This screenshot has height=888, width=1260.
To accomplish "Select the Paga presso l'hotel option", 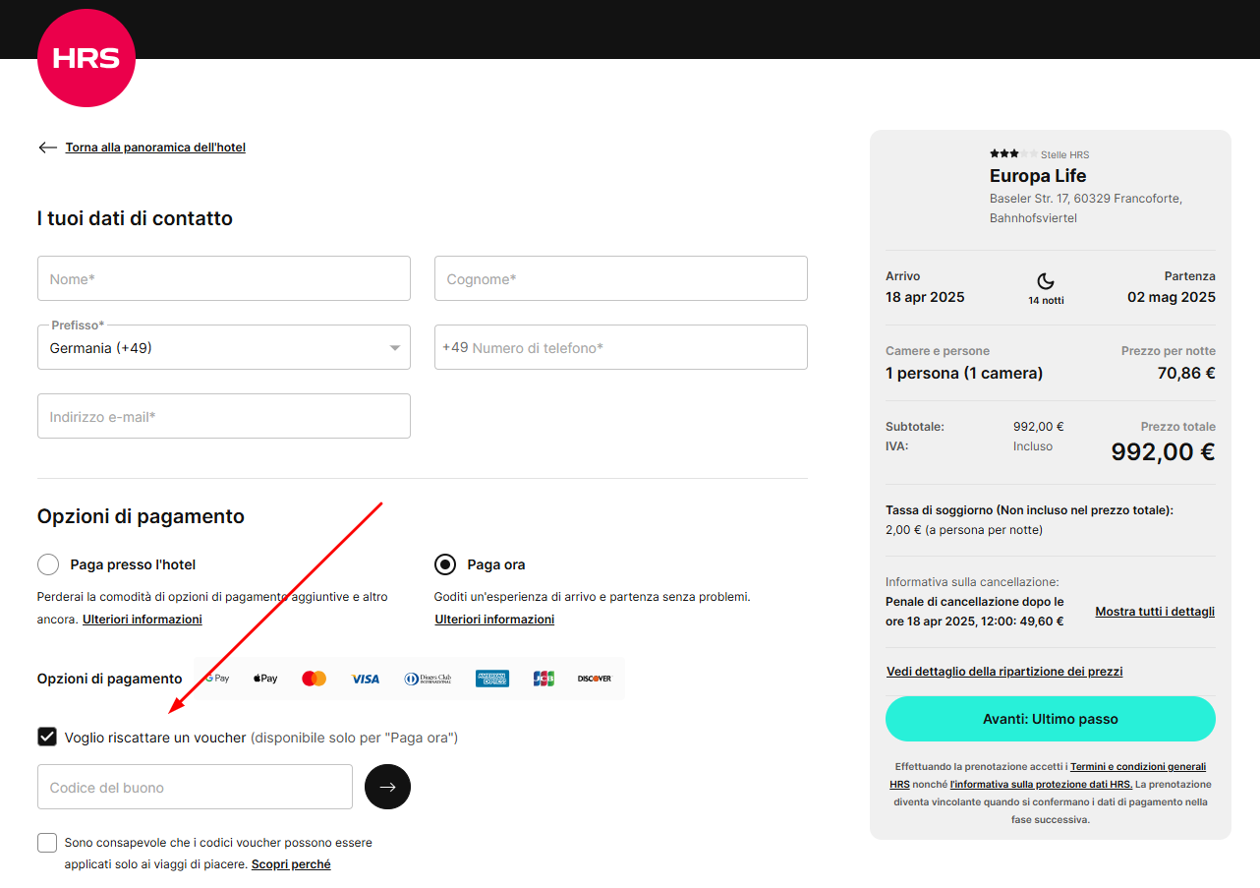I will point(48,564).
